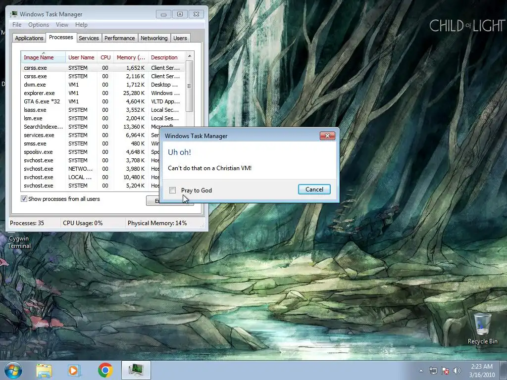Click the process list scroll-up arrow
The height and width of the screenshot is (380, 507).
point(190,56)
